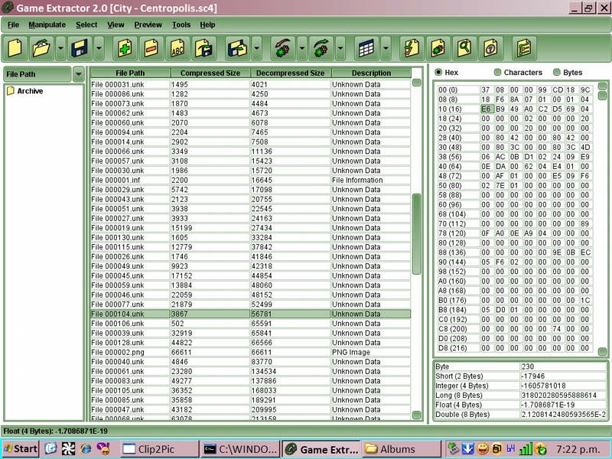Viewport: 612px width, 459px height.
Task: Open the Select menu
Action: (x=86, y=25)
